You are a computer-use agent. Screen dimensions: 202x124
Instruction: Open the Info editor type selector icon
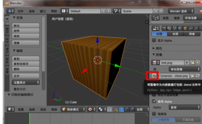click(11, 11)
